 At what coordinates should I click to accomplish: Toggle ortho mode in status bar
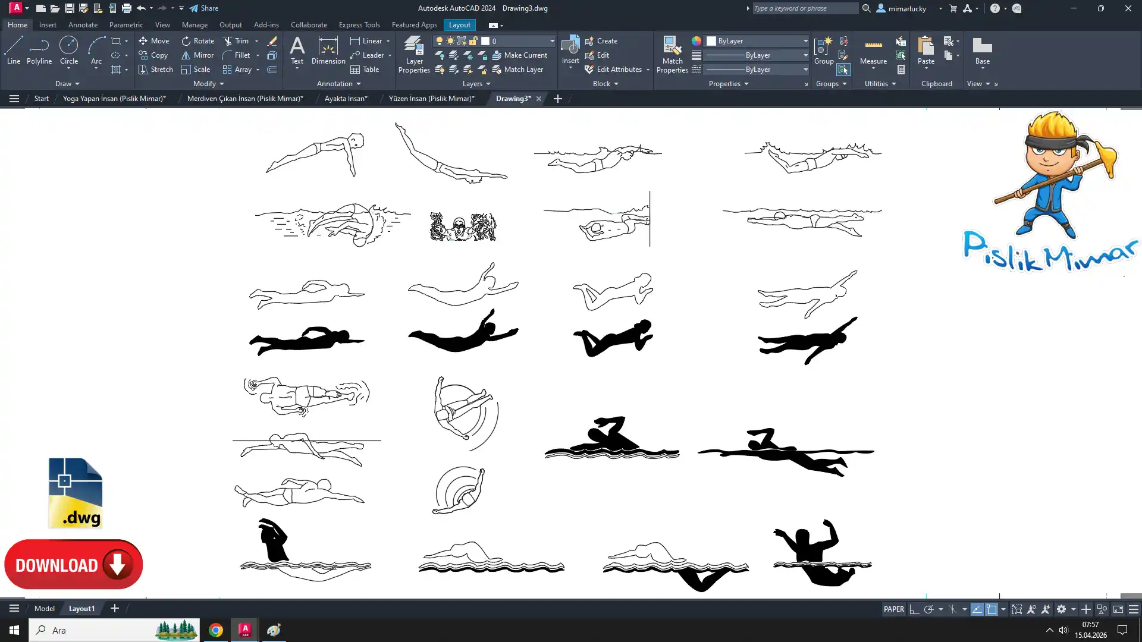tap(914, 609)
